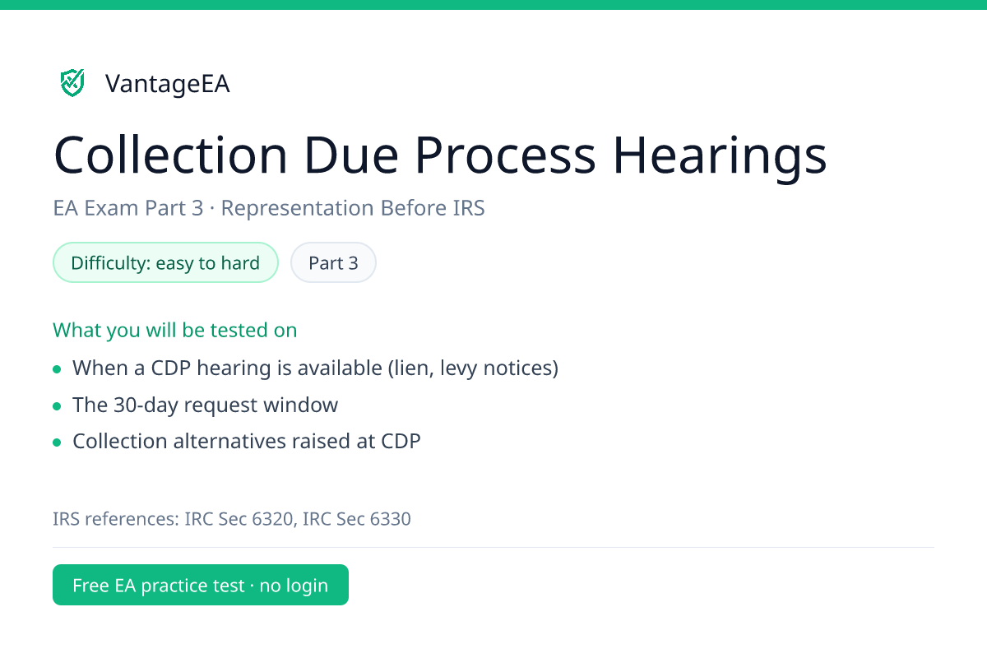The height and width of the screenshot is (658, 987).
Task: Start the Free EA practice test button
Action: pos(201,585)
